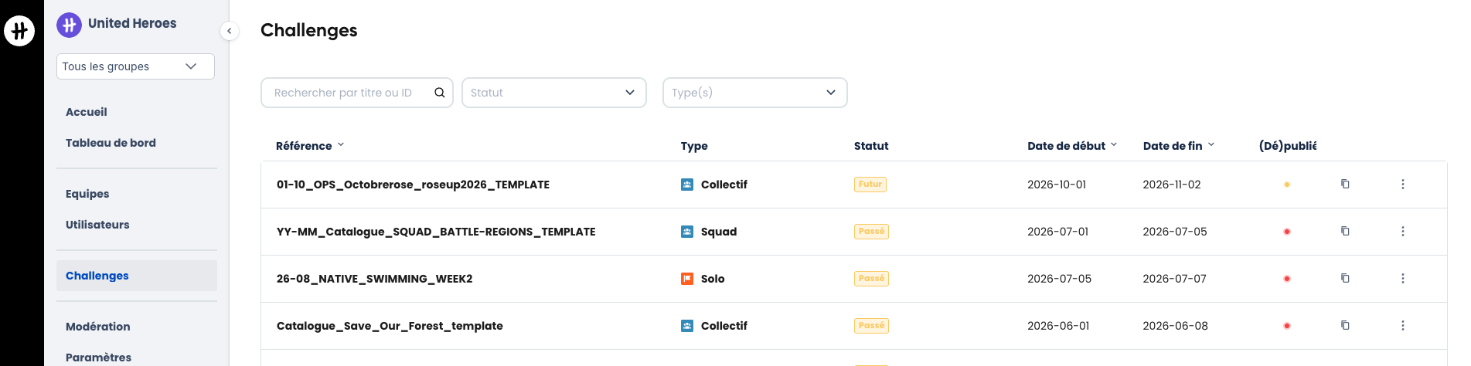Toggle published status dot for NATIVE_SWIMMING_WEEK2
The image size is (1471, 366).
[x=1287, y=279]
